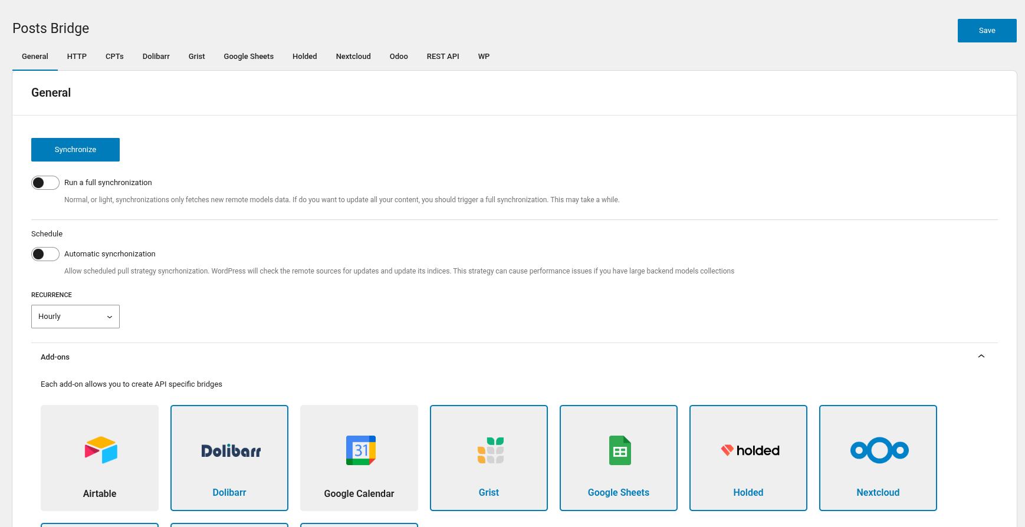The width and height of the screenshot is (1025, 527).
Task: Click the Schedule section label
Action: [x=47, y=234]
